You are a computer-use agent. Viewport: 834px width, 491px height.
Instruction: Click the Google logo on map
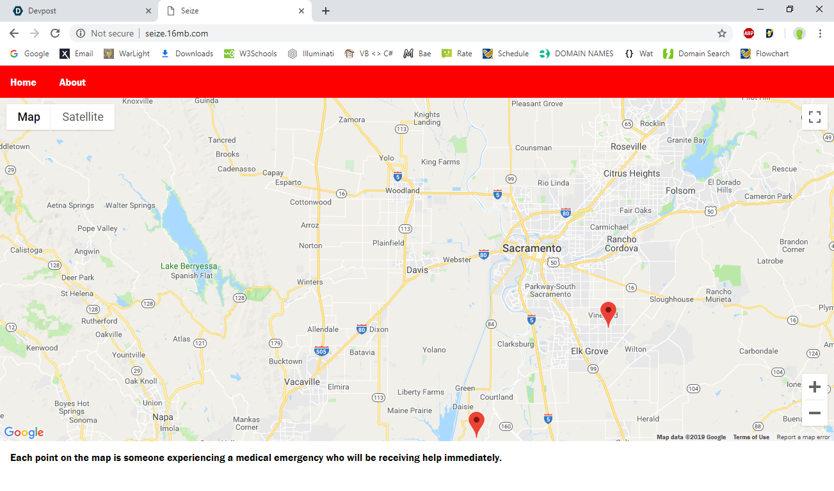pyautogui.click(x=24, y=433)
